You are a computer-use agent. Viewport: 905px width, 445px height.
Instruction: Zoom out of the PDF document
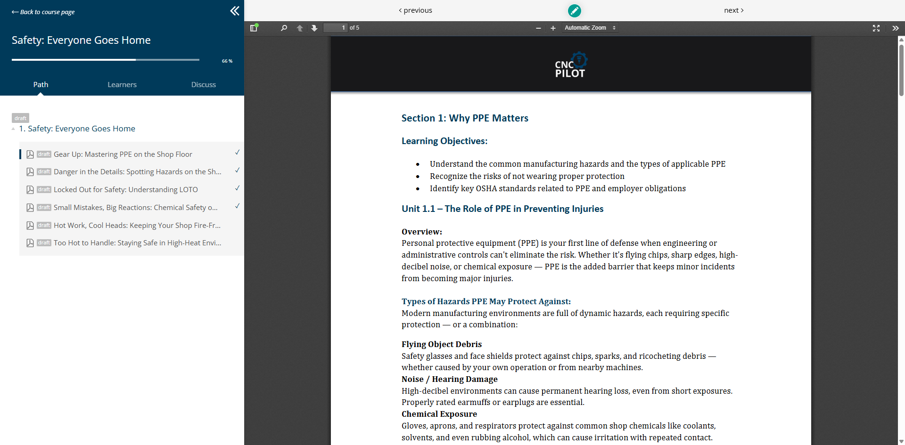pos(538,28)
